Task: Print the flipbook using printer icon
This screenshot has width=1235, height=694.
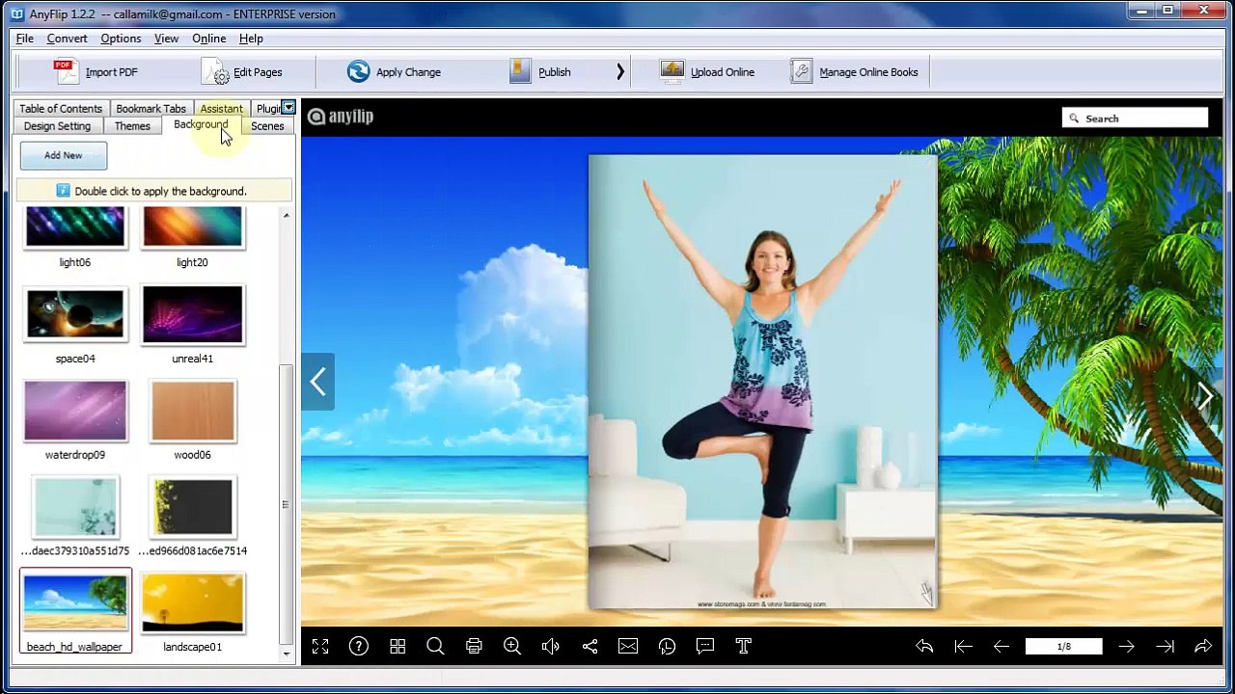Action: (x=474, y=647)
